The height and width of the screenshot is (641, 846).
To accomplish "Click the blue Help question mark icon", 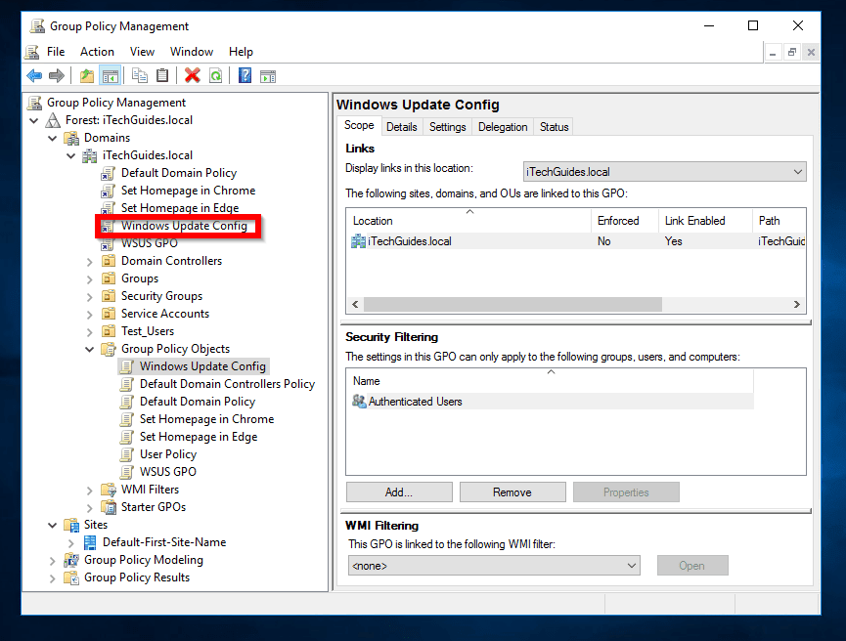I will 245,76.
